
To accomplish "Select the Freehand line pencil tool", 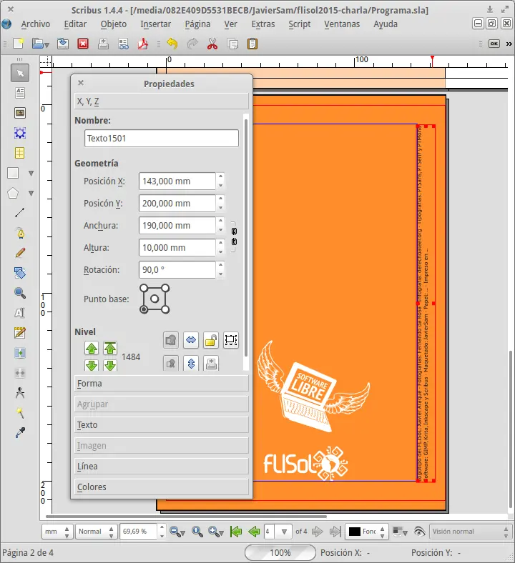I will 20,253.
